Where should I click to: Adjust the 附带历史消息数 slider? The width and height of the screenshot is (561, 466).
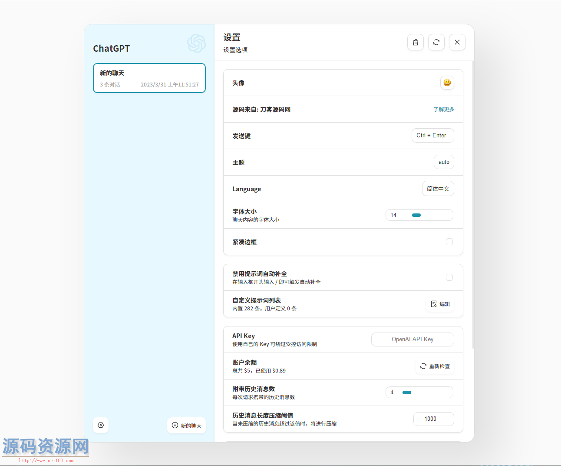click(419, 393)
